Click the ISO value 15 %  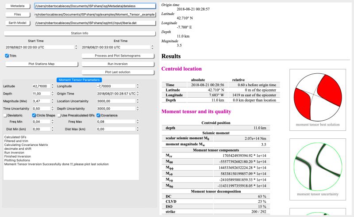click(x=262, y=207)
